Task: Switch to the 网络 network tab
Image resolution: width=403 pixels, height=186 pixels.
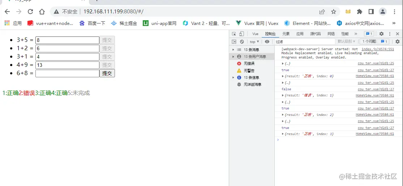Action: (x=331, y=34)
